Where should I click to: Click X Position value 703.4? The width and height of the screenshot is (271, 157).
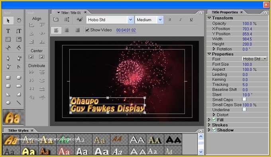tap(247, 29)
